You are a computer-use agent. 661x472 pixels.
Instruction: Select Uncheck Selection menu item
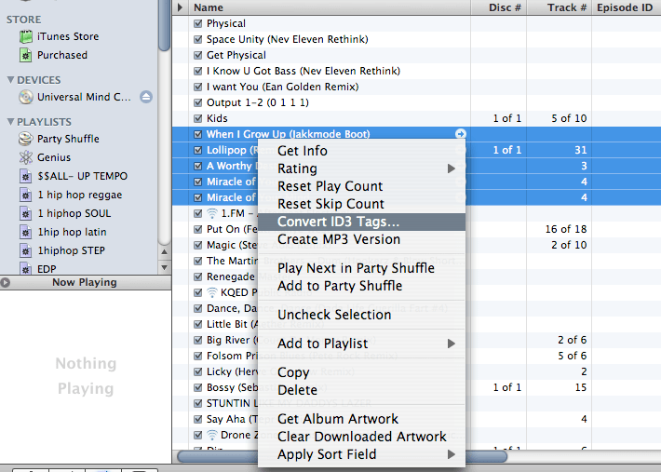tap(361, 315)
